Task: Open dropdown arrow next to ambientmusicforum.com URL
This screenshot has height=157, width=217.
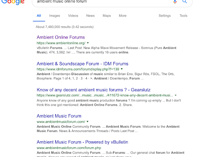Action: (88, 121)
